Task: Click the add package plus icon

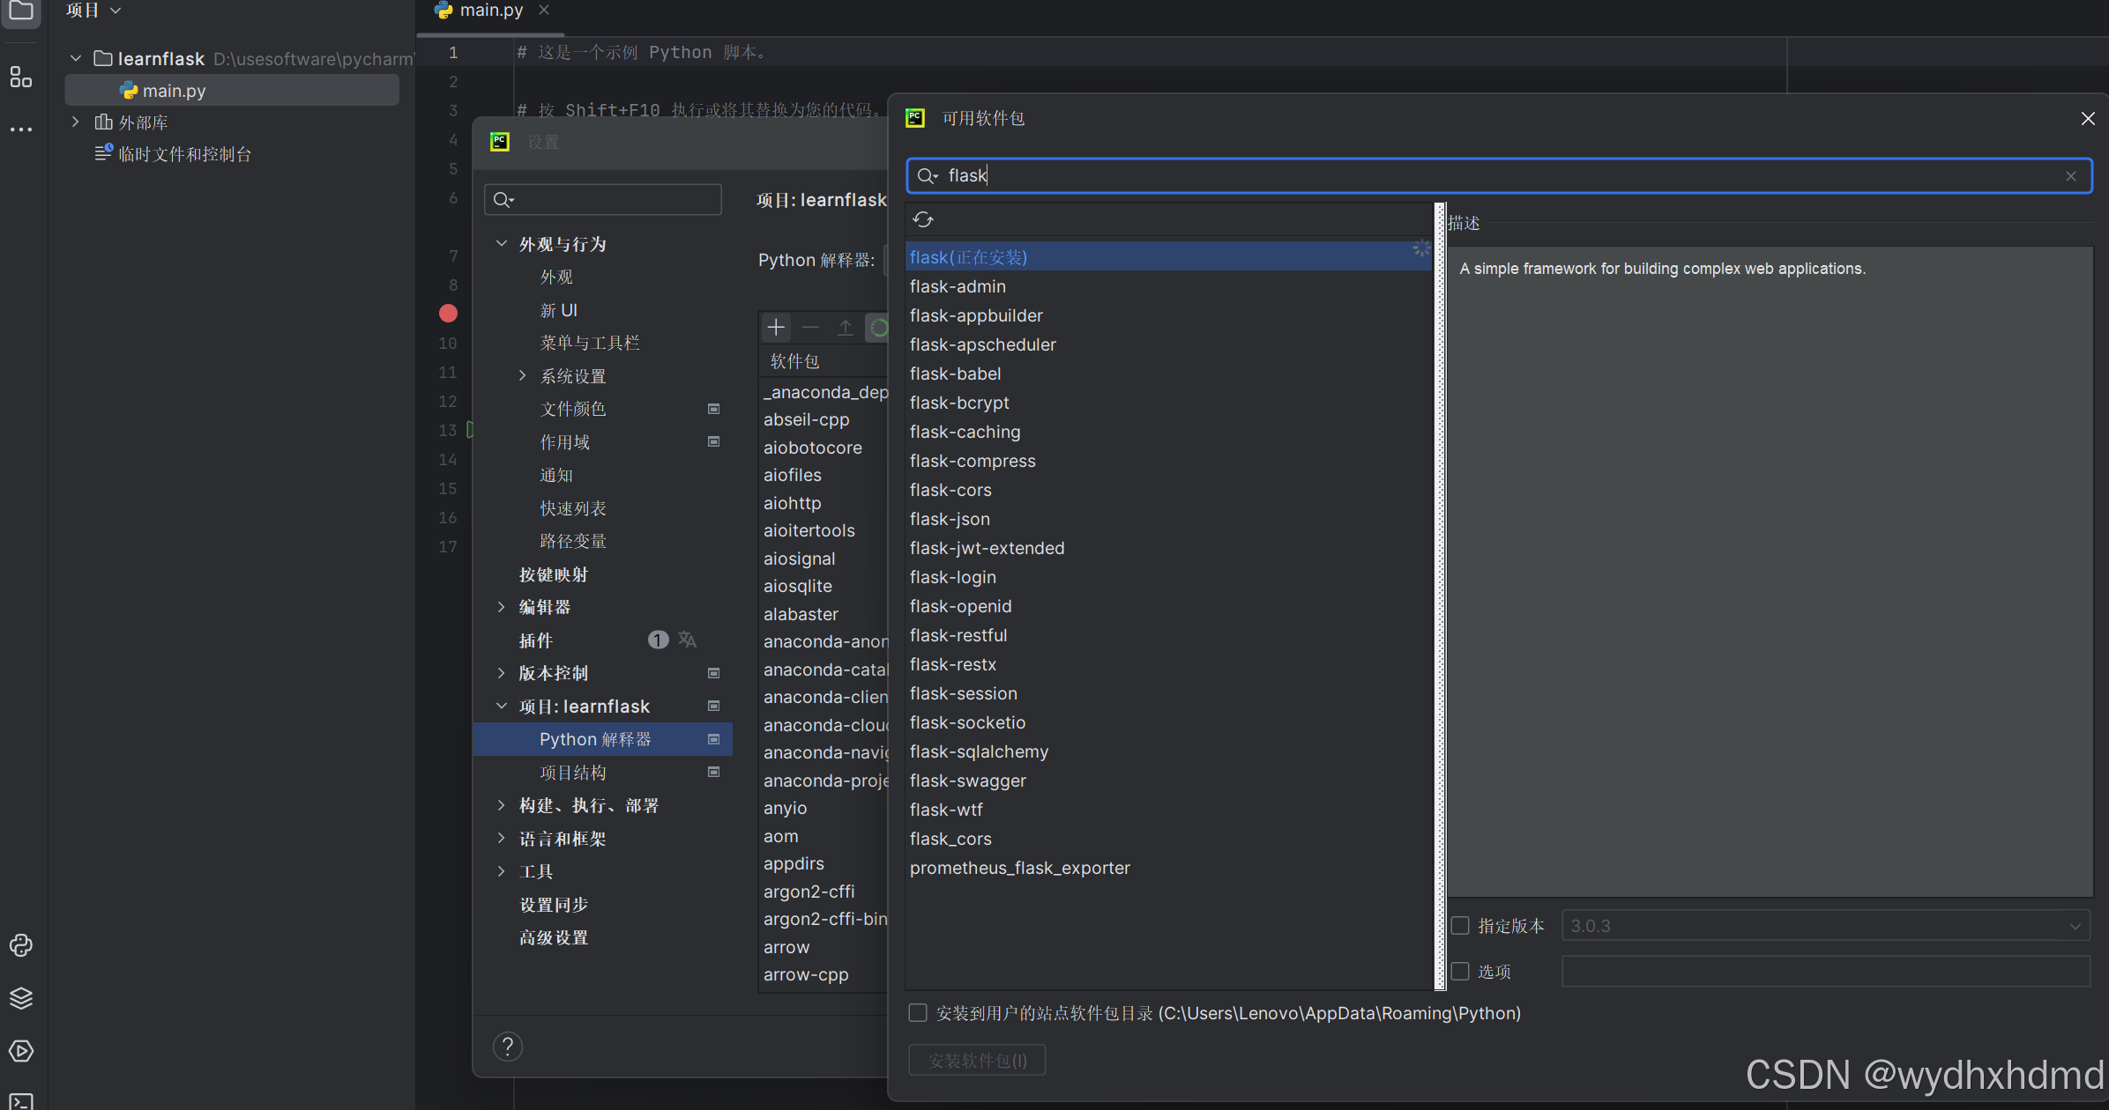Action: (x=776, y=328)
